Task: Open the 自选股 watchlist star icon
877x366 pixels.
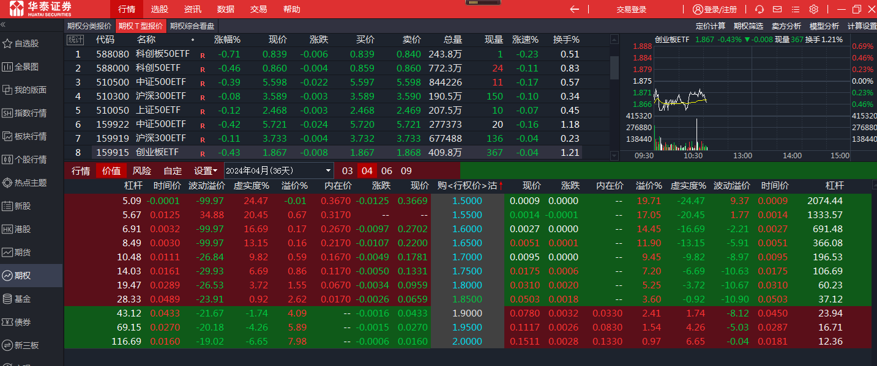Action: pos(7,43)
